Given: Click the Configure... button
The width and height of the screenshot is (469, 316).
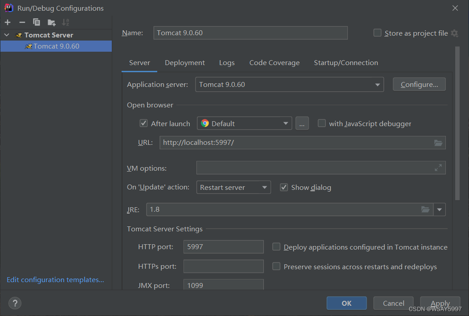Looking at the screenshot, I should pyautogui.click(x=419, y=84).
